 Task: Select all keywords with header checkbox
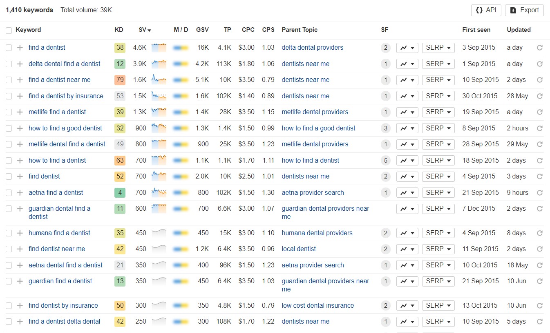(x=9, y=30)
